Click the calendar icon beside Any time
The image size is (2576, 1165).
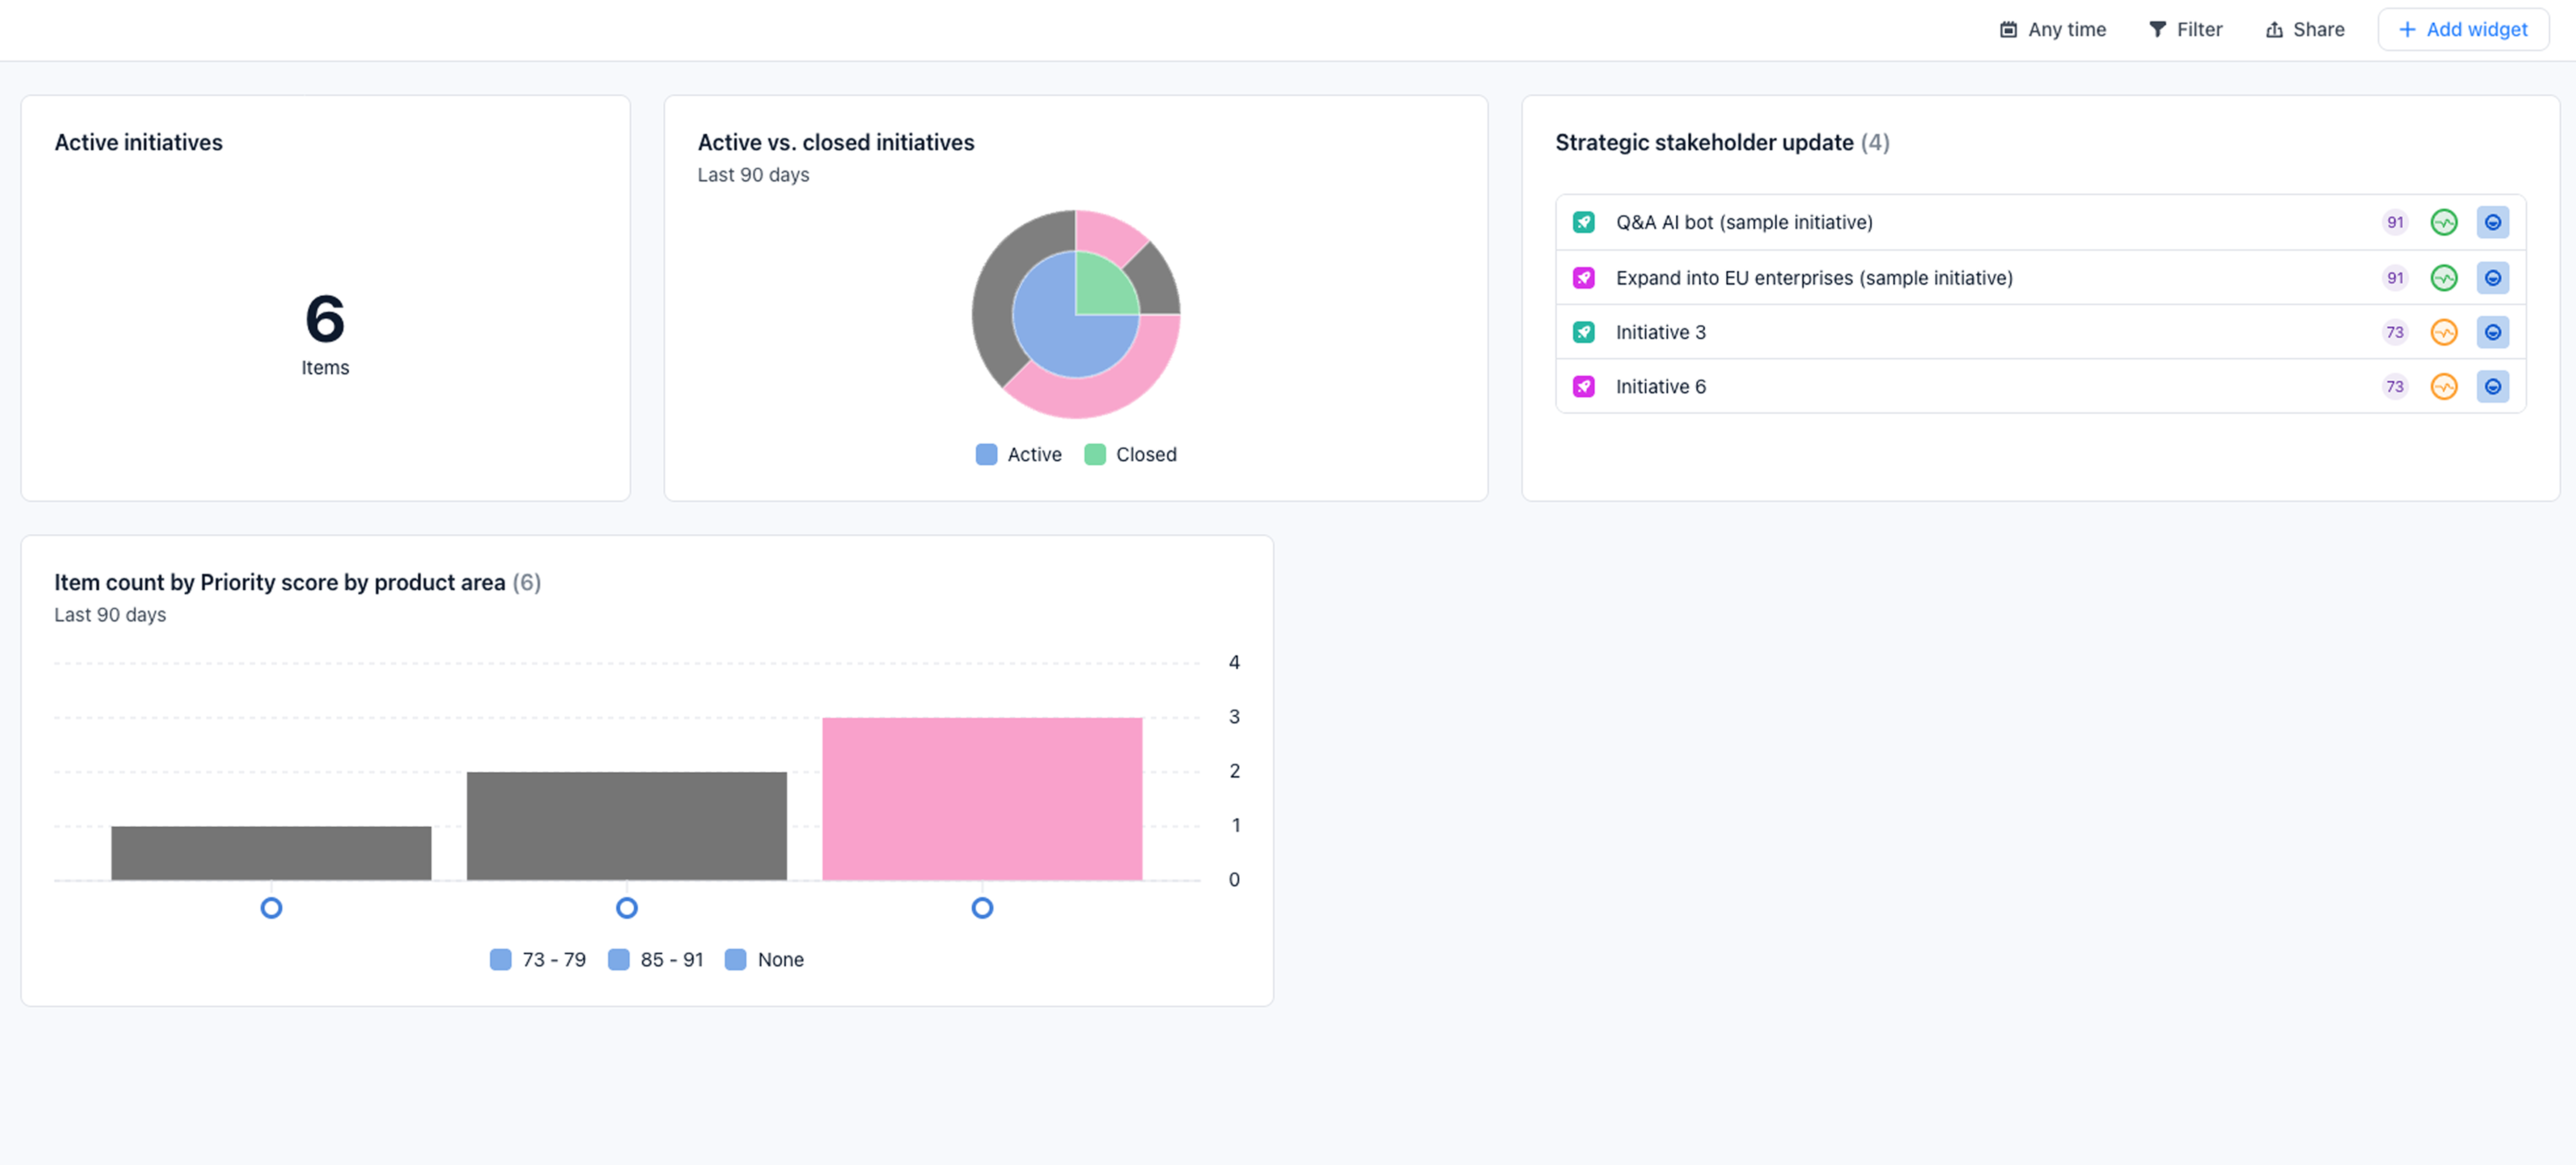2007,30
